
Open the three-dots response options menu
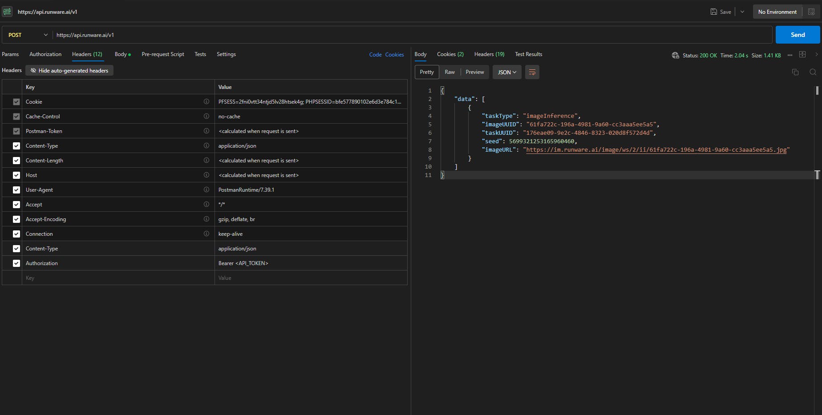(790, 55)
